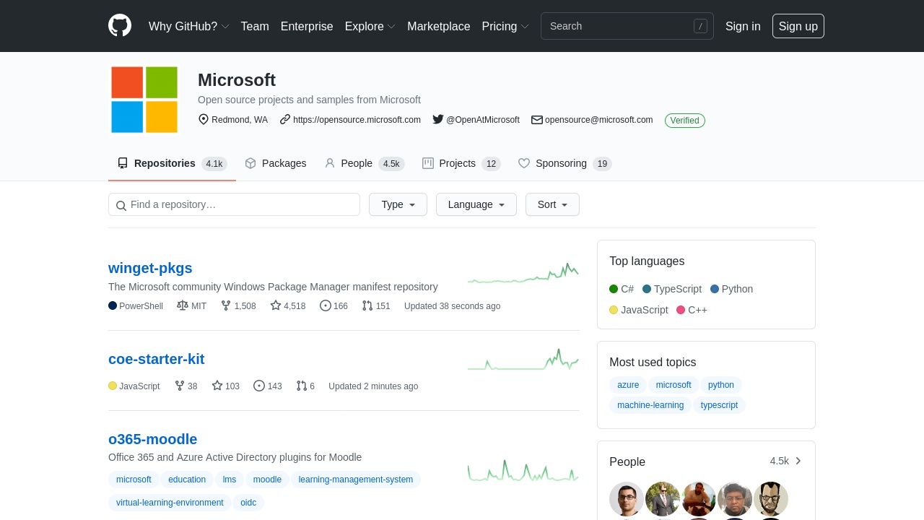The height and width of the screenshot is (520, 924).
Task: Click the lms topic tag
Action: [230, 480]
